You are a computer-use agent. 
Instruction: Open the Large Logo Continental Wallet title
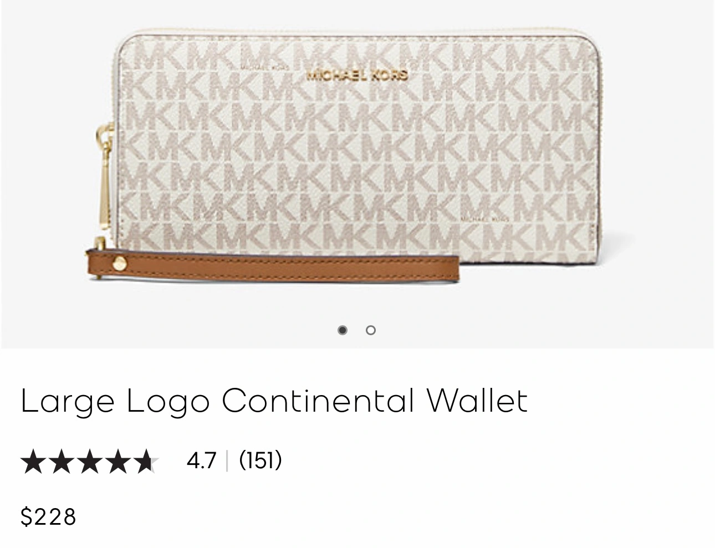tap(274, 400)
